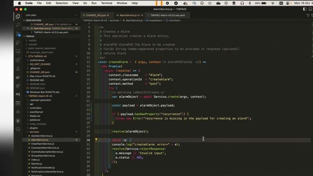313x176 pixels.
Task: Open the Search view in activity bar
Action: click(18, 25)
